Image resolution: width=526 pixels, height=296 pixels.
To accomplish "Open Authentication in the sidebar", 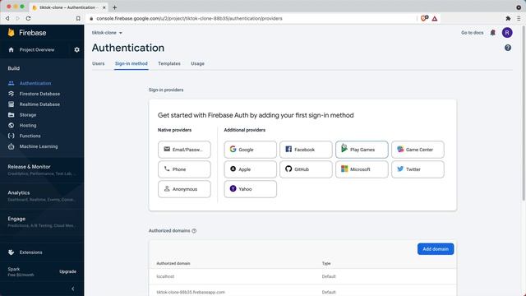I will coord(35,83).
